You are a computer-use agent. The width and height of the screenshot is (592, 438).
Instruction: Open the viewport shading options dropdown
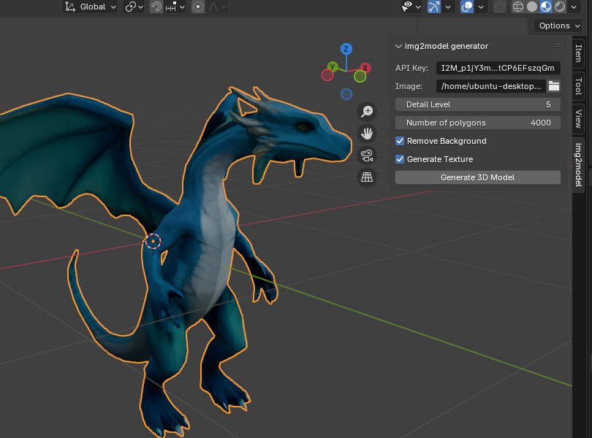574,7
